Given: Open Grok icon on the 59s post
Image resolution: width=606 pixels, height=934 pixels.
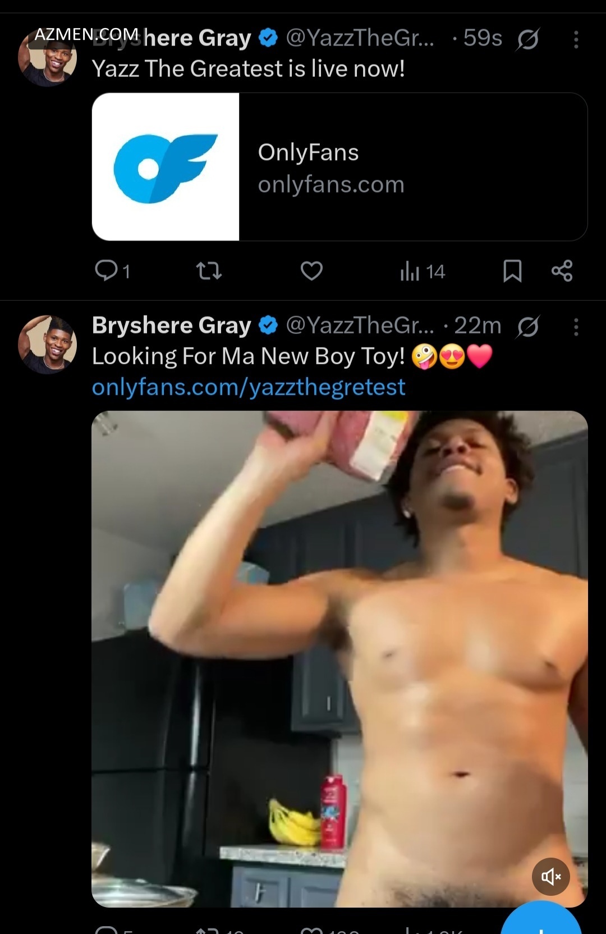Looking at the screenshot, I should pos(527,39).
